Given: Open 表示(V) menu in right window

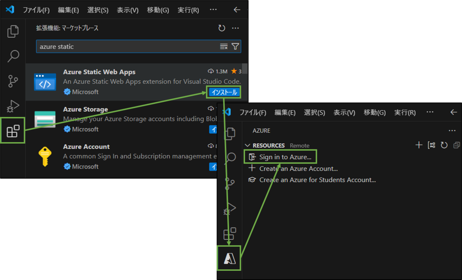Looking at the screenshot, I should tap(345, 113).
